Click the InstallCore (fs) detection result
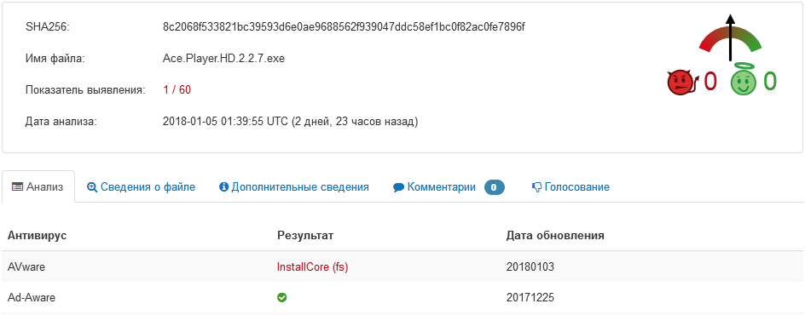Viewport: 805px width, 315px height. (312, 266)
